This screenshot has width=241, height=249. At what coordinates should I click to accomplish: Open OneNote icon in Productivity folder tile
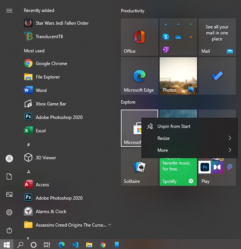click(x=166, y=50)
